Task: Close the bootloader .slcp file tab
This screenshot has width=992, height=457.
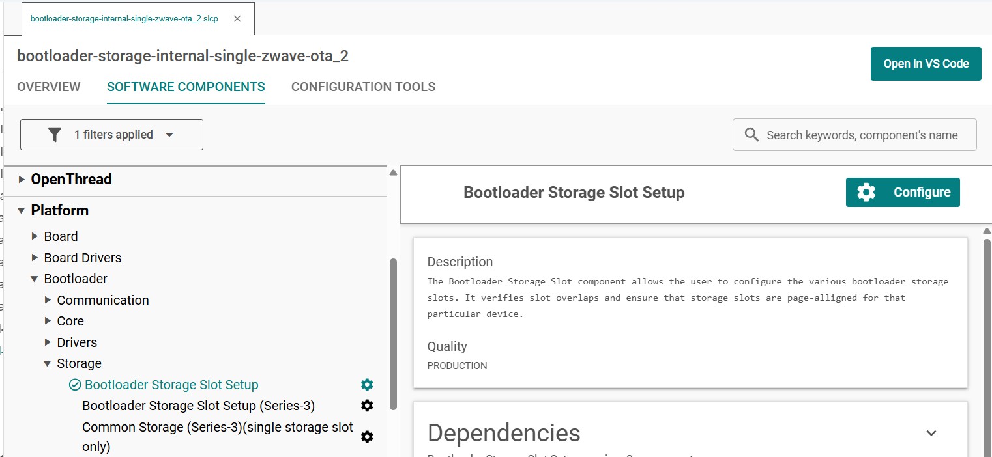Action: tap(237, 18)
